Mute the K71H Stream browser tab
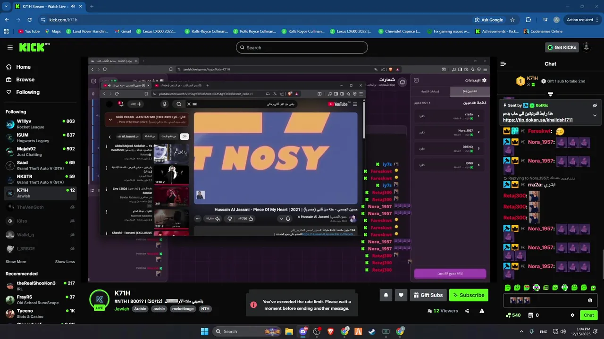Image resolution: width=604 pixels, height=339 pixels. pos(73,6)
